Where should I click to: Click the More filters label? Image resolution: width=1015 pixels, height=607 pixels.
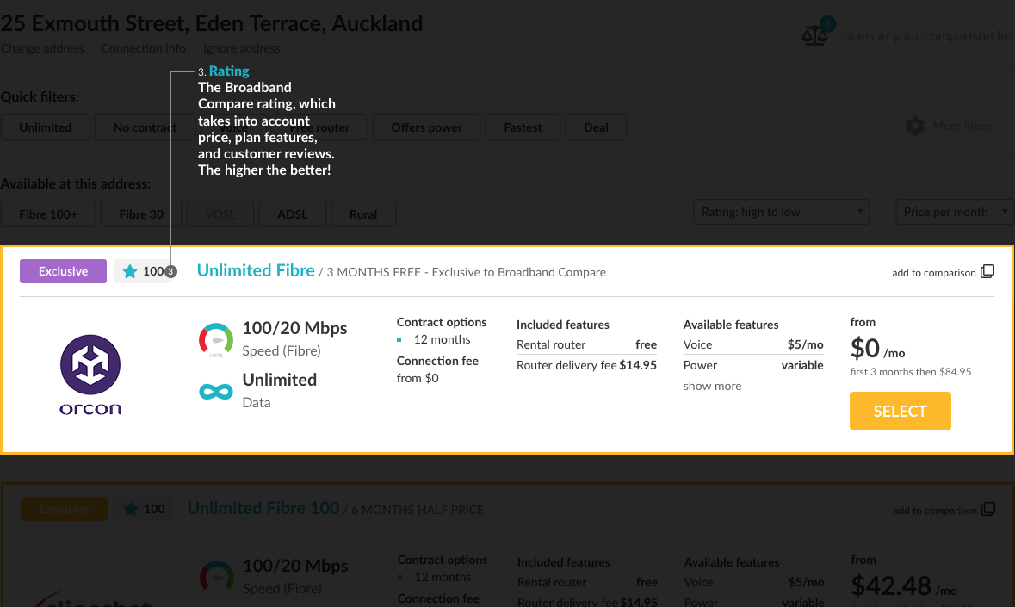(962, 126)
